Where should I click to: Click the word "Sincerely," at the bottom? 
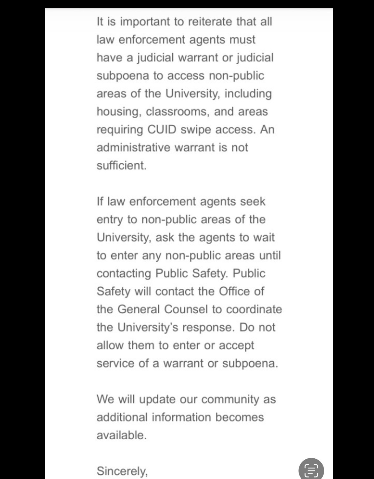click(122, 471)
